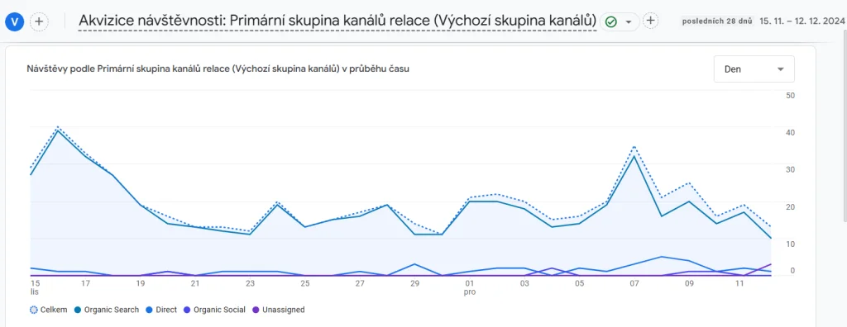
Task: Click the report title Akvizice návštěvnosti
Action: 337,21
